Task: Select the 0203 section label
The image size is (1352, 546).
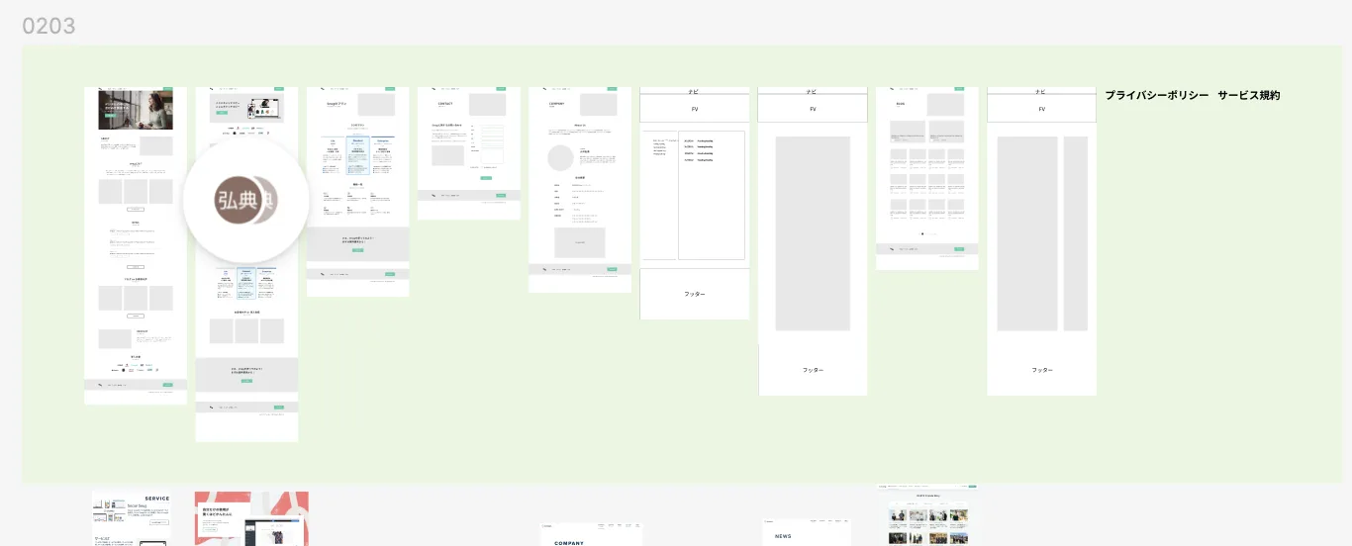Action: (x=48, y=27)
